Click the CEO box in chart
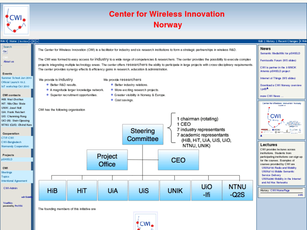 (178, 160)
